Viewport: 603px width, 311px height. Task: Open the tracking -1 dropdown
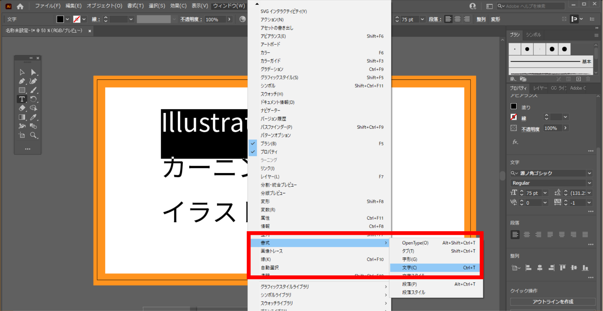coord(589,203)
